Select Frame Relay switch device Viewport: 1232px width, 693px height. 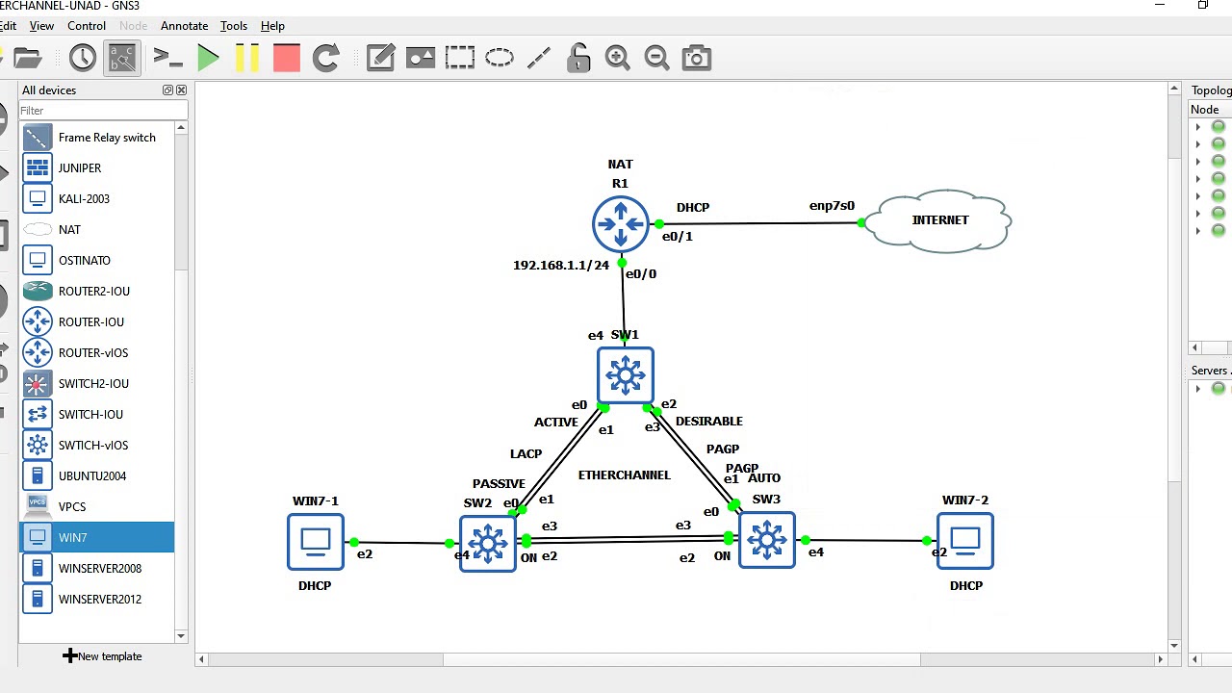click(96, 138)
